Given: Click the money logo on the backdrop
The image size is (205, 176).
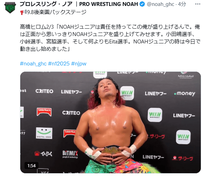Looking at the screenshot, I should pyautogui.click(x=185, y=93).
